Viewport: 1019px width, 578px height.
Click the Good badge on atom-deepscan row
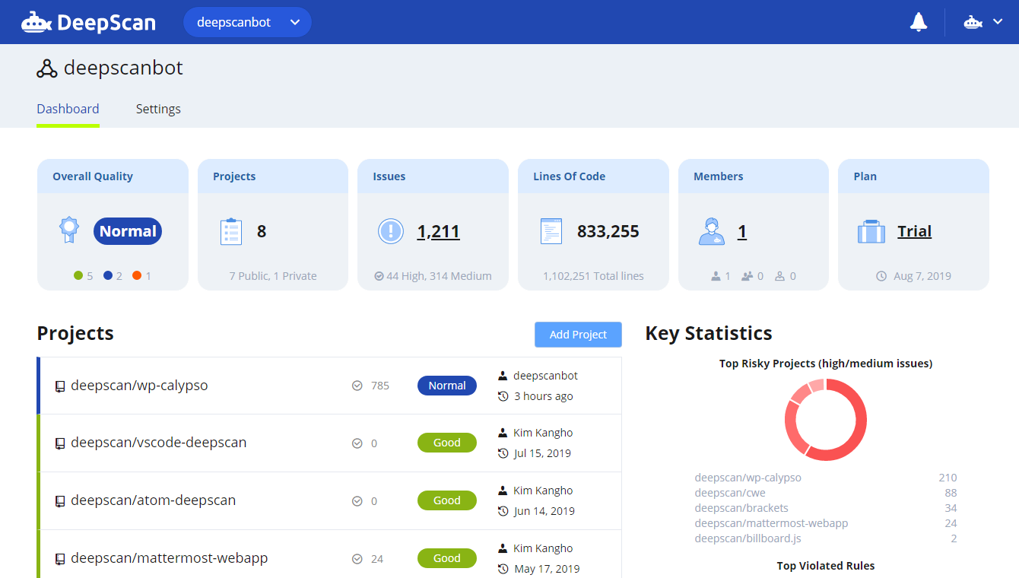click(447, 500)
